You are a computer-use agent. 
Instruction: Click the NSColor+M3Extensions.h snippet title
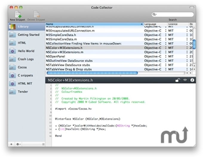(70, 80)
